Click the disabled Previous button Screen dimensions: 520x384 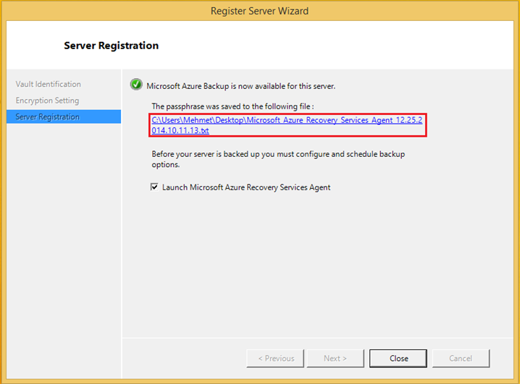click(x=275, y=358)
